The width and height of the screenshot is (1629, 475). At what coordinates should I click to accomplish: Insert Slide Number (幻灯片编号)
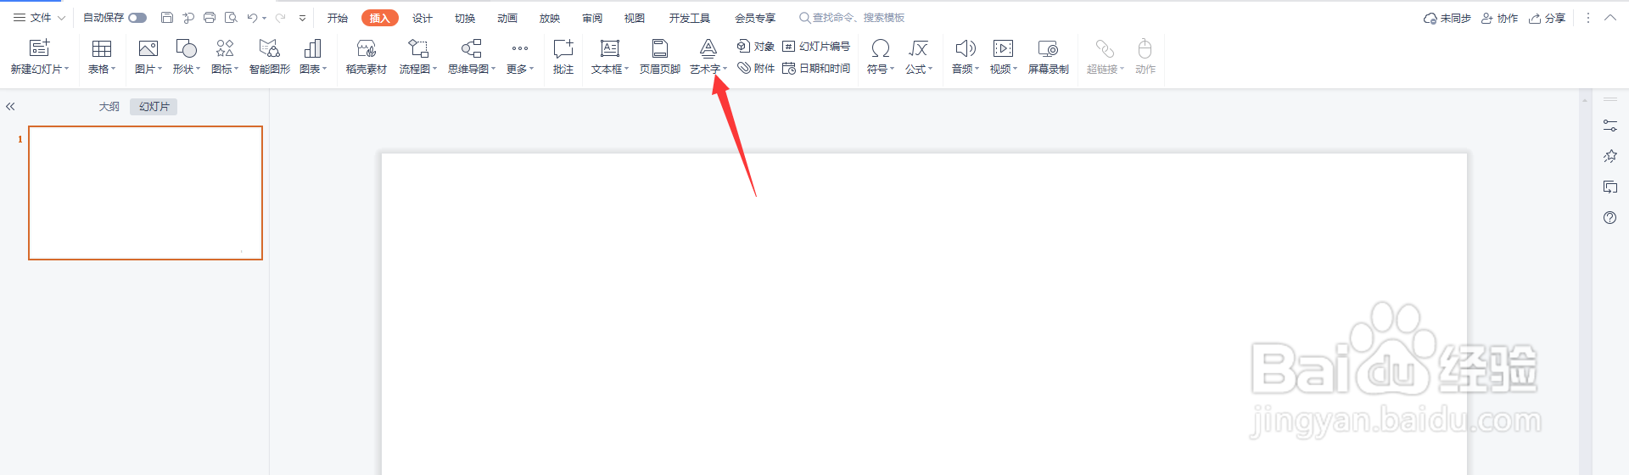816,46
